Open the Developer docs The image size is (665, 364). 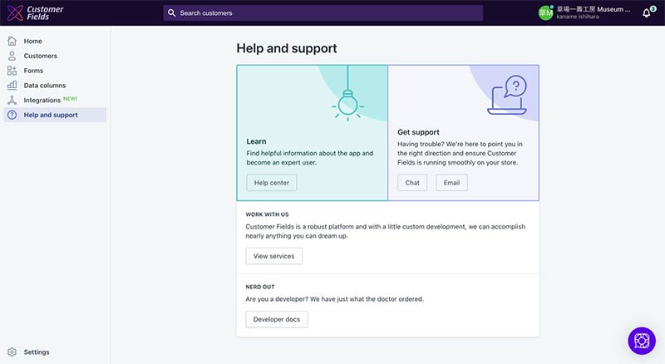(276, 319)
